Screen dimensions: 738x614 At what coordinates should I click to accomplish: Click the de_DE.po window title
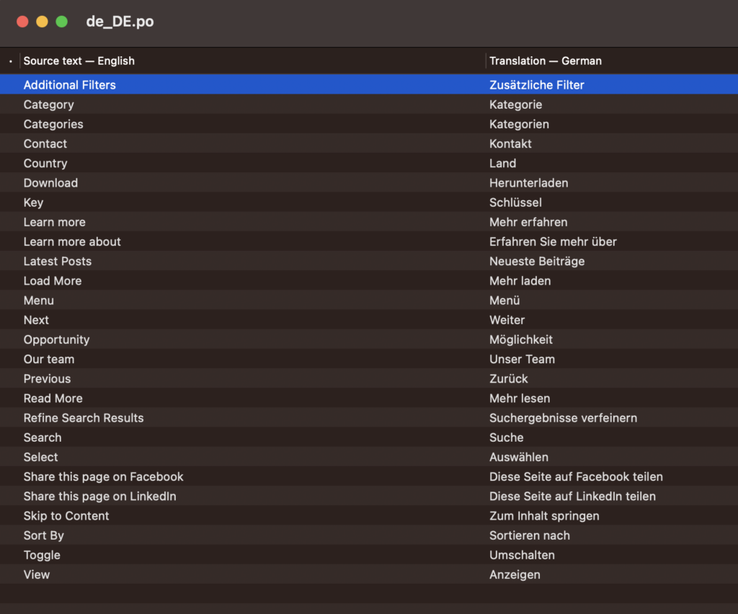[120, 22]
